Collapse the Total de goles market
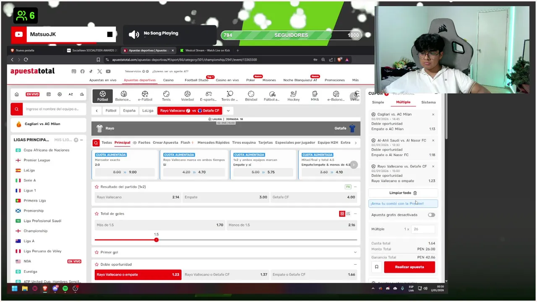 click(355, 214)
